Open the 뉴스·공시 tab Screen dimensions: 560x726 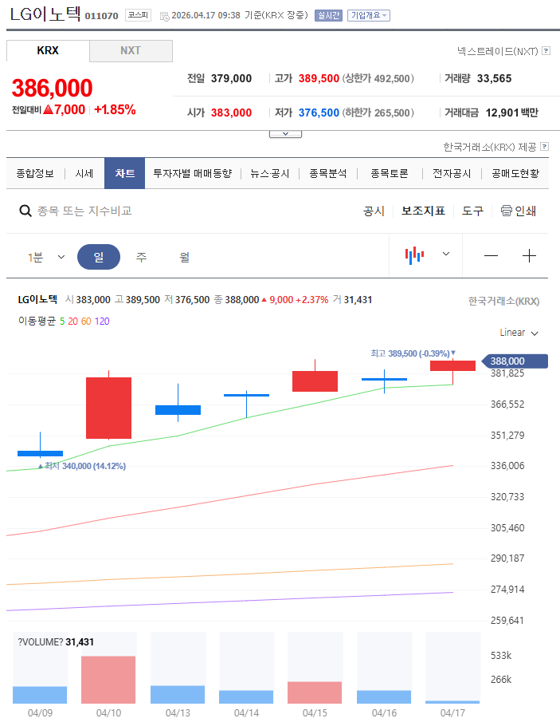click(x=269, y=174)
